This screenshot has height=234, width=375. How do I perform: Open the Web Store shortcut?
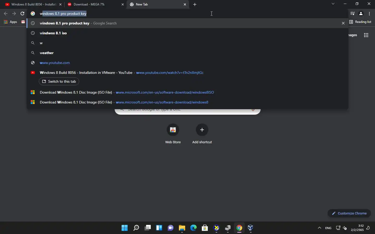173,134
